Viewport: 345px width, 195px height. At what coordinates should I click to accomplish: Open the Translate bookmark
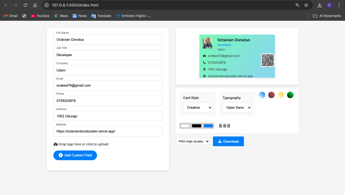[101, 16]
